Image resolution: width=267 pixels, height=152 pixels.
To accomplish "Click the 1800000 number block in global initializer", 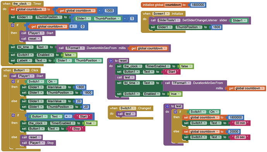I will 198,5.
